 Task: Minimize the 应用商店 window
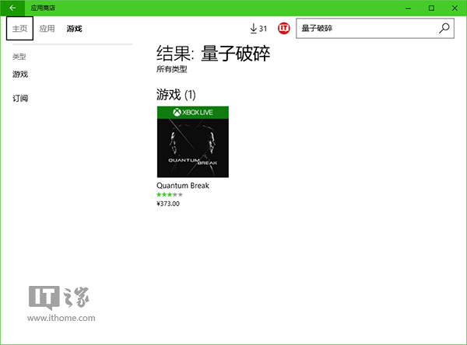(409, 7)
